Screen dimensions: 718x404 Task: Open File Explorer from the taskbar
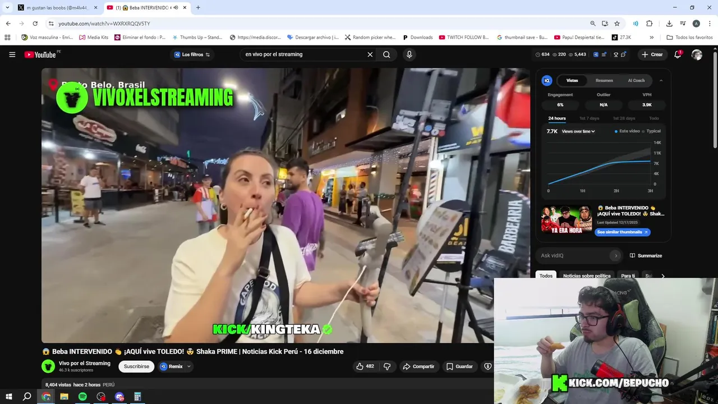coord(64,397)
